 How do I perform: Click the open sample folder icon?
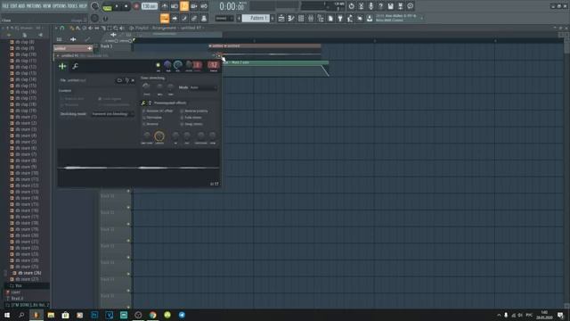pos(119,80)
